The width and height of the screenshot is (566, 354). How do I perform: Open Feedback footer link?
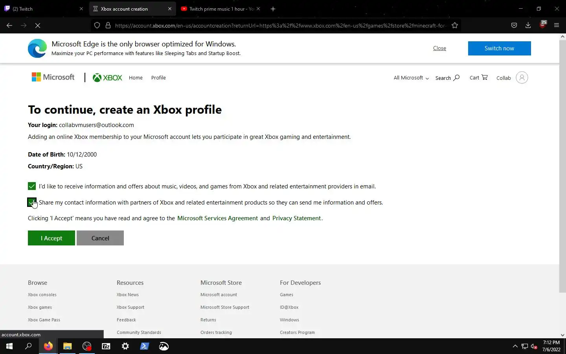pos(126,320)
